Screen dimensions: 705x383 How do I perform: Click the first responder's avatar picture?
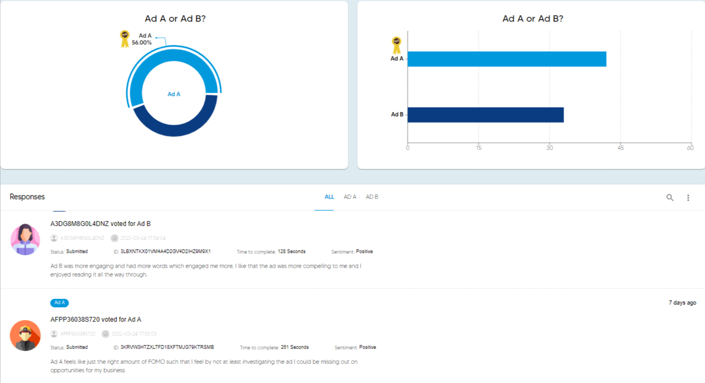[25, 240]
